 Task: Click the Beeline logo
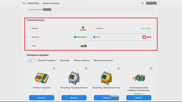click(x=83, y=28)
